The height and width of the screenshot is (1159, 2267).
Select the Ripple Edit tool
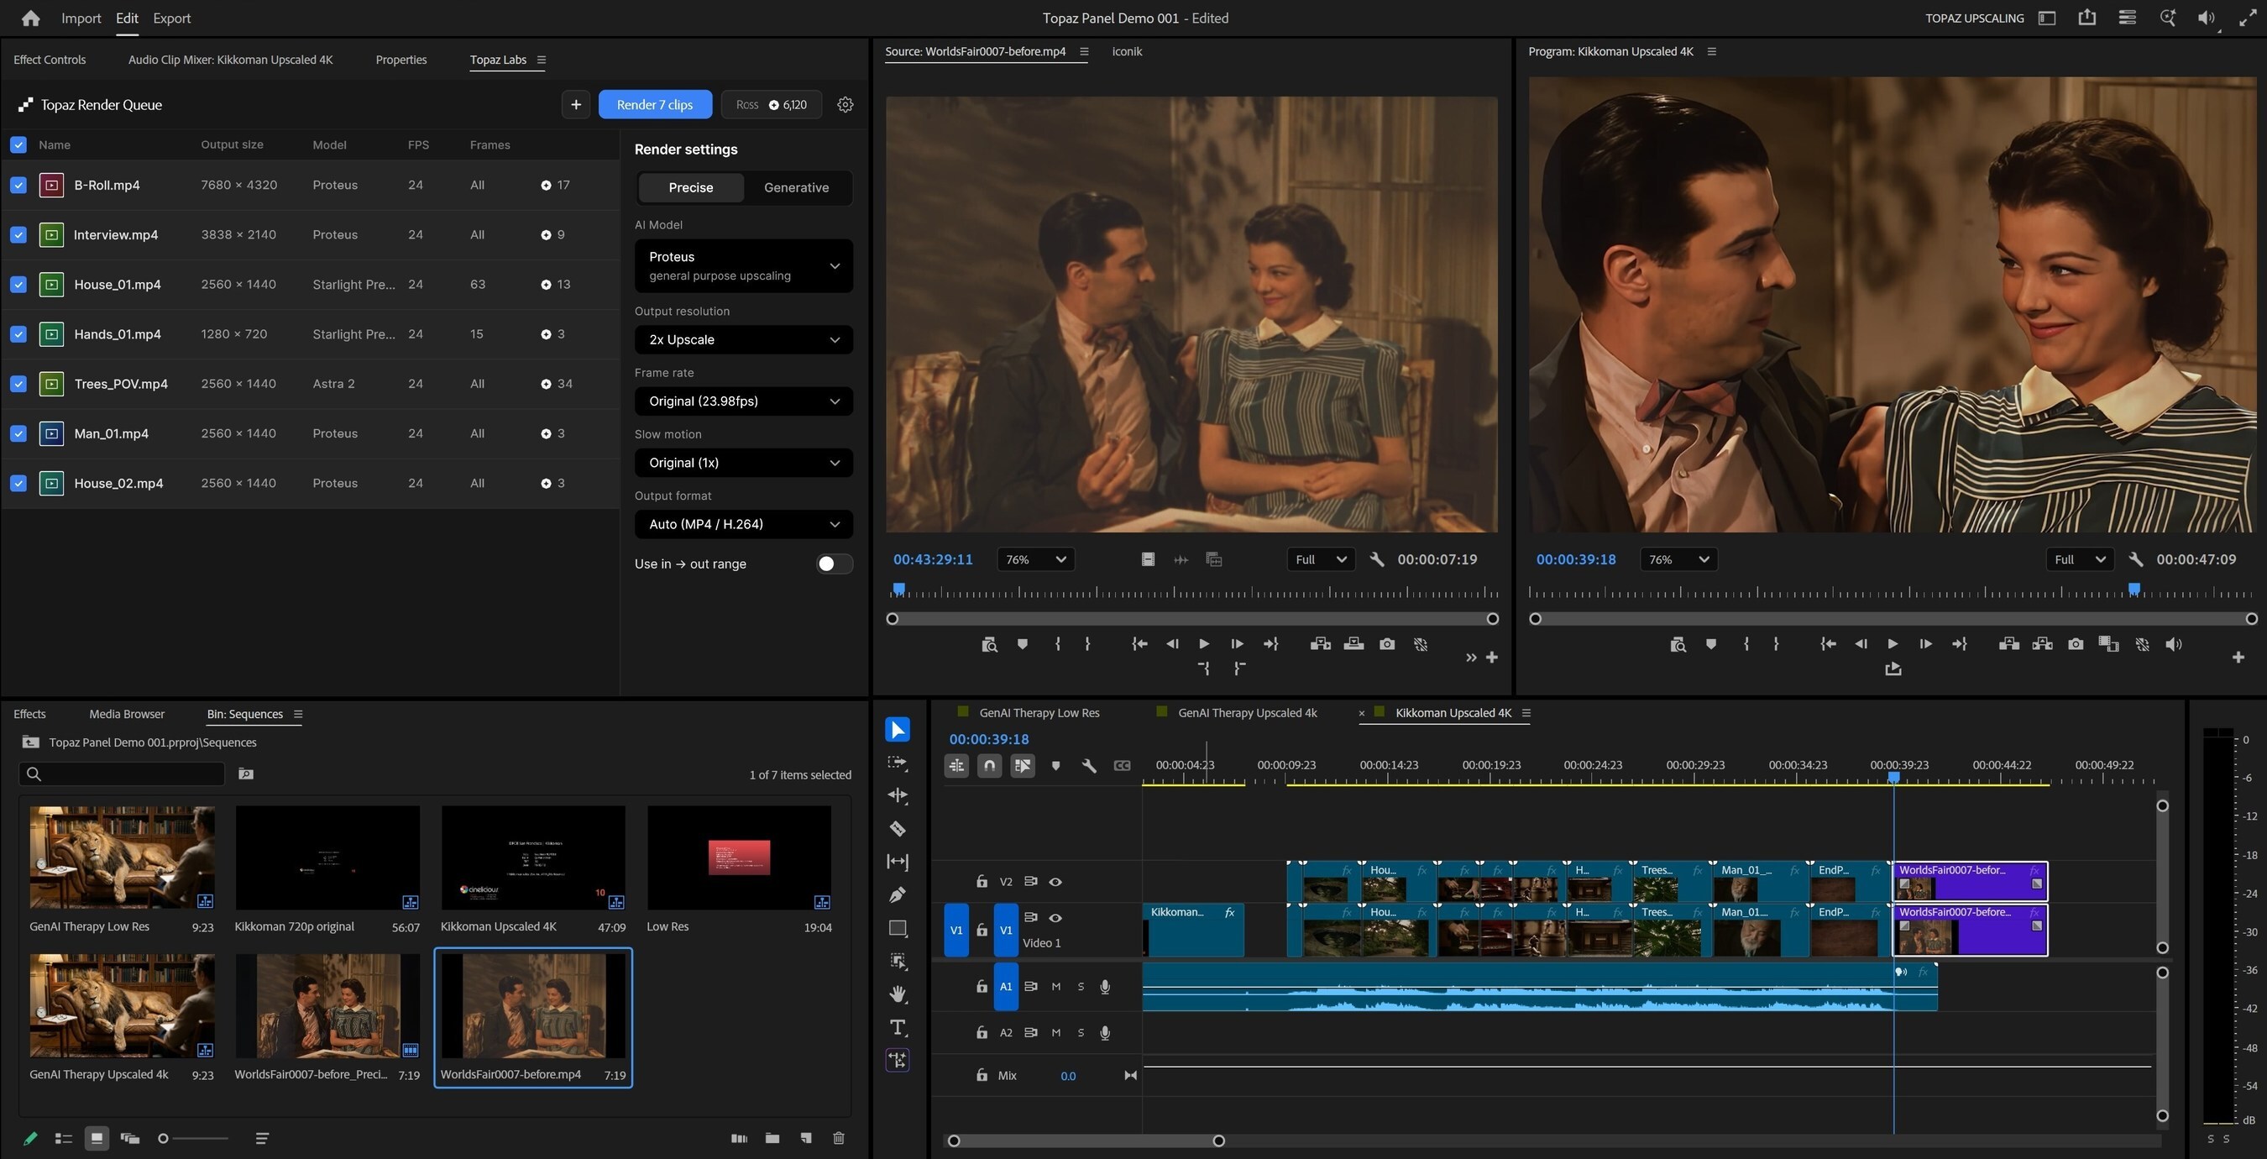pyautogui.click(x=898, y=795)
